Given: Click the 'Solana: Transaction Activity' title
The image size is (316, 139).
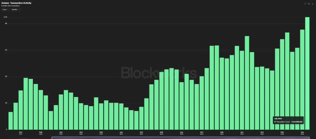Looking at the screenshot, I should click(x=16, y=3).
